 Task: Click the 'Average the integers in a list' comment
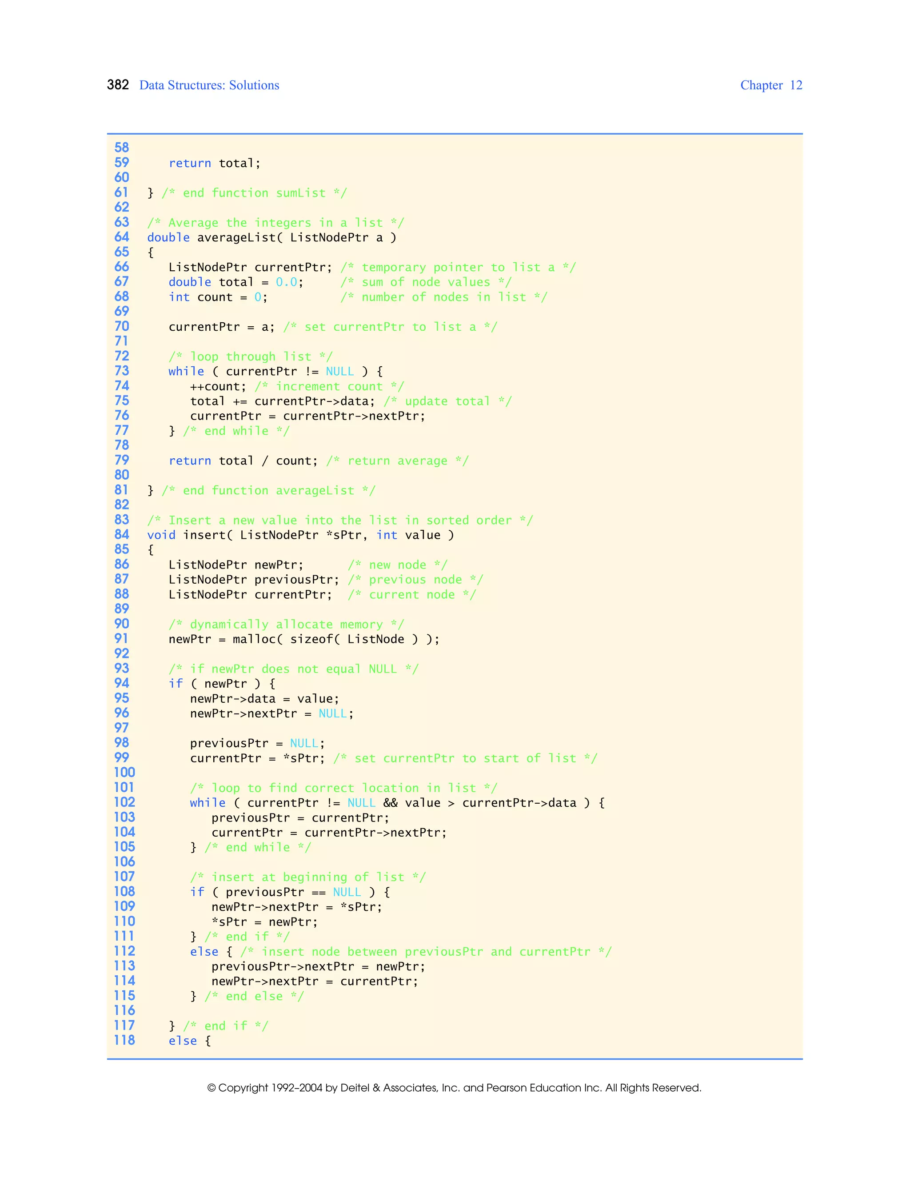(275, 223)
